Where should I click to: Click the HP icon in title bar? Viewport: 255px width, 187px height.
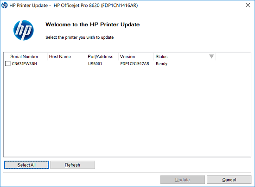(x=4, y=5)
